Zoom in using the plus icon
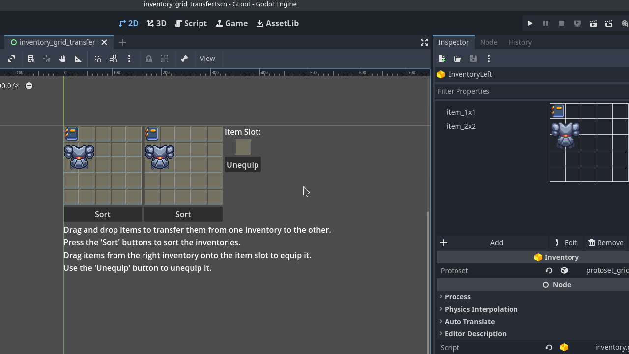 pos(29,86)
